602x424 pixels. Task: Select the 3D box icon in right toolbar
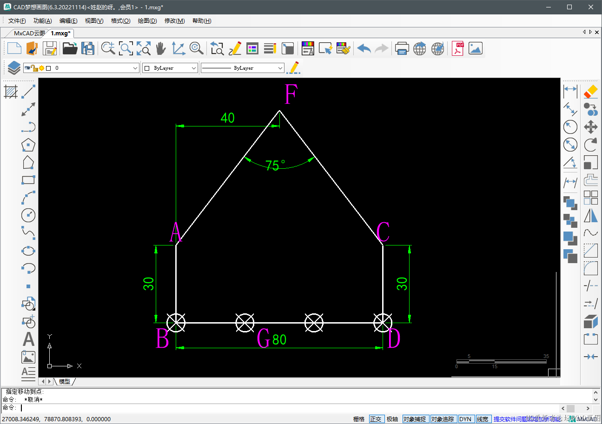point(590,321)
